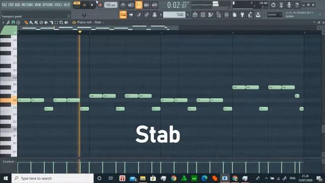Select the Zoom magnifier tool

coord(61,22)
